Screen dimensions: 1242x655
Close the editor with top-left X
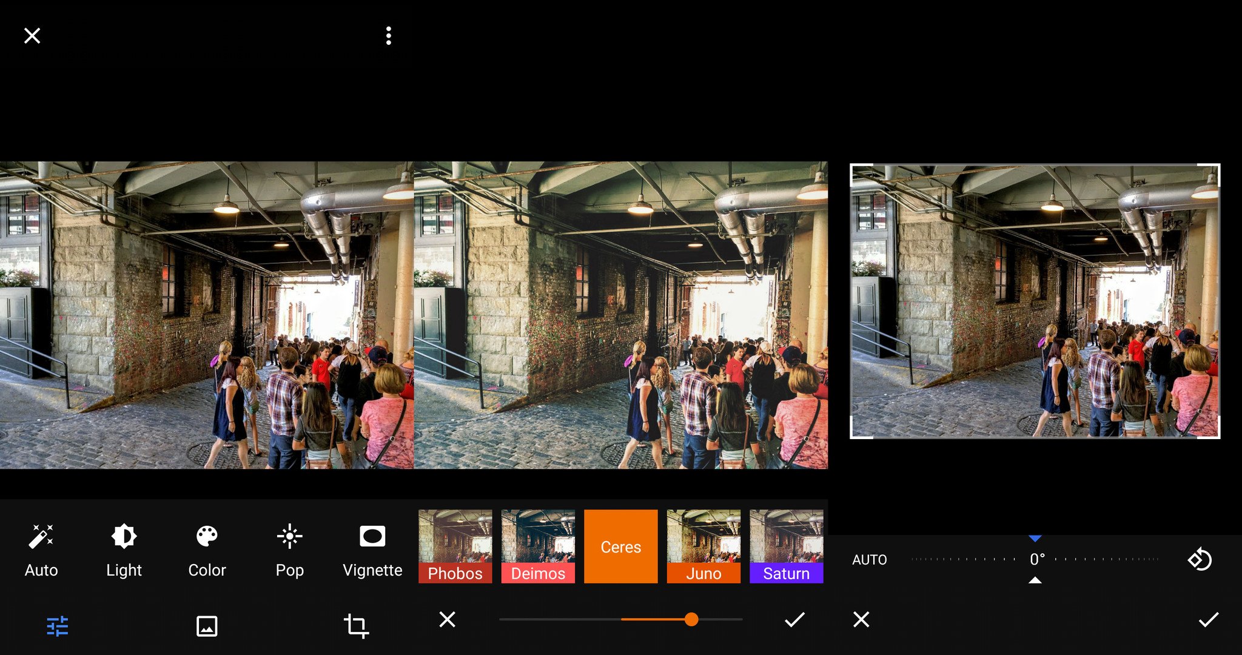[x=32, y=36]
